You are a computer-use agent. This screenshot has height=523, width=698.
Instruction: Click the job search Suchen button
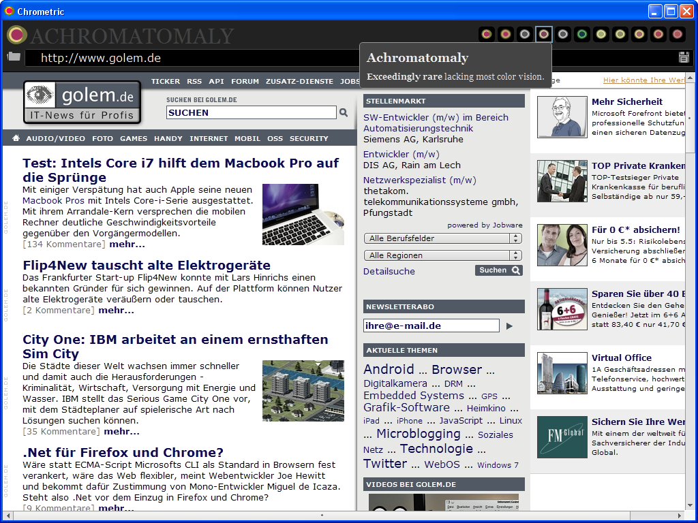click(x=498, y=270)
